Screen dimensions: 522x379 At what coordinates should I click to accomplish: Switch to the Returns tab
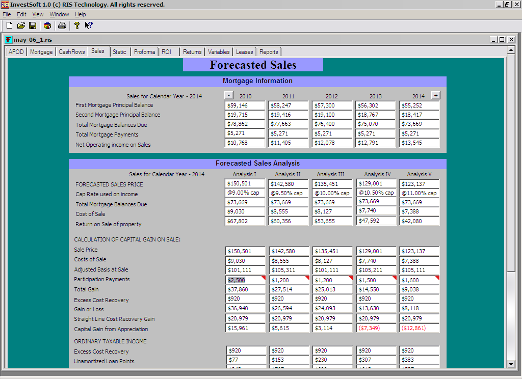(x=192, y=52)
